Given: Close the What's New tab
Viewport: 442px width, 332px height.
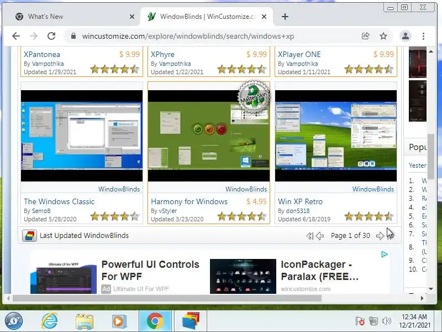Looking at the screenshot, I should click(x=132, y=17).
